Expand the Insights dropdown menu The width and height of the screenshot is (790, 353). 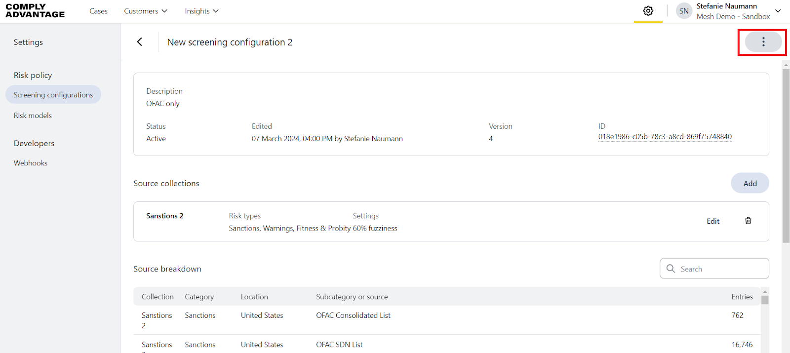(x=201, y=11)
